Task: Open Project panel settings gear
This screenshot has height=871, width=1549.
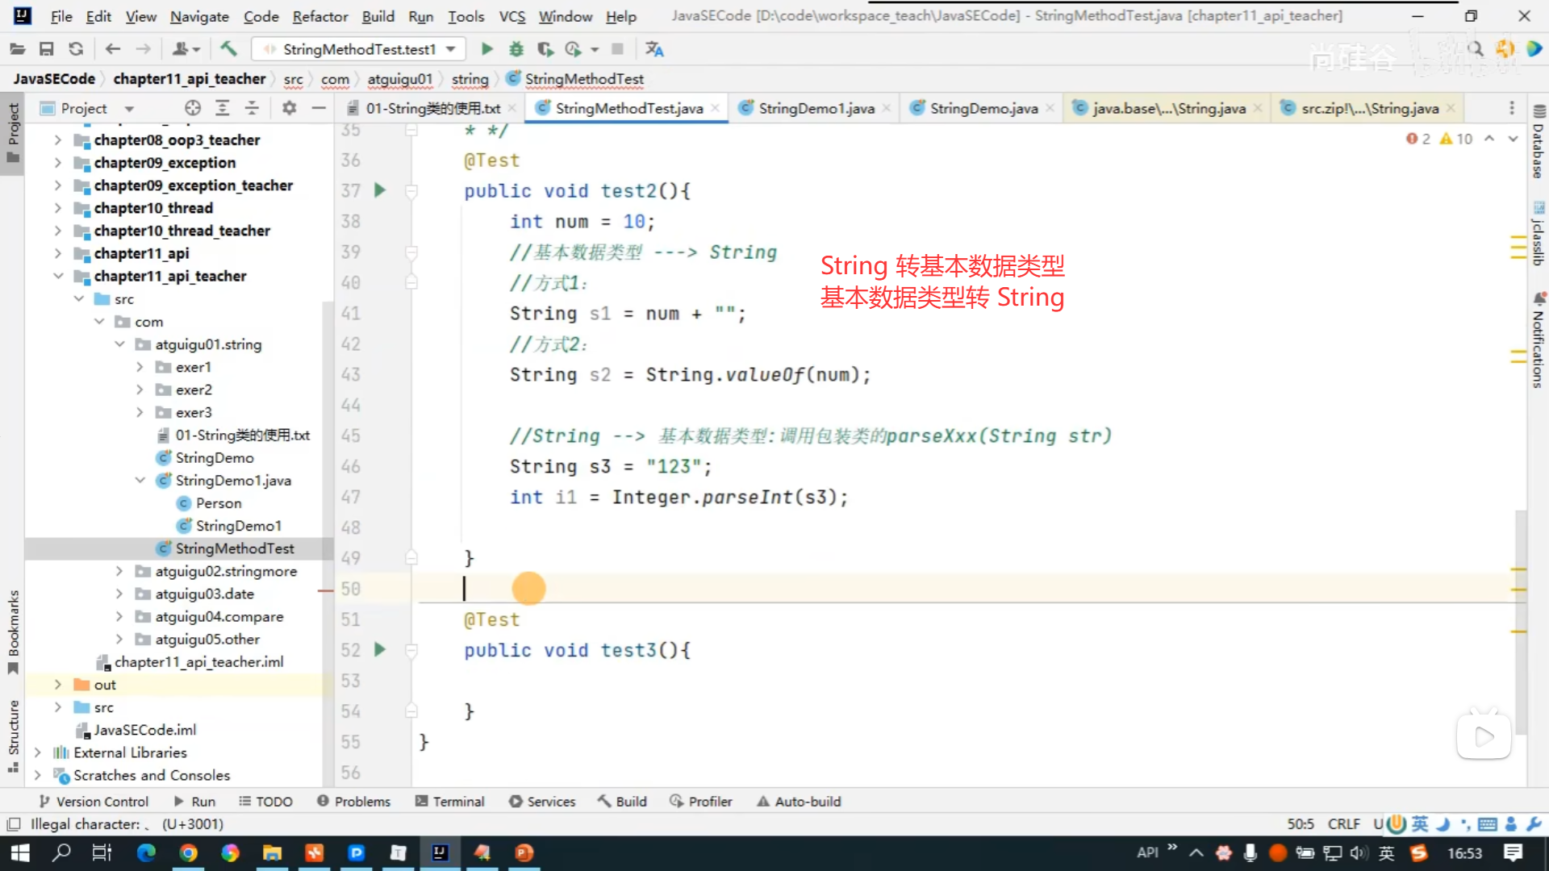Action: tap(289, 108)
